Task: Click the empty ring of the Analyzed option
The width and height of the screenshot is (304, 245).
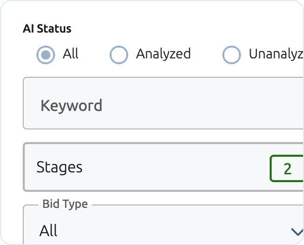Action: click(119, 55)
